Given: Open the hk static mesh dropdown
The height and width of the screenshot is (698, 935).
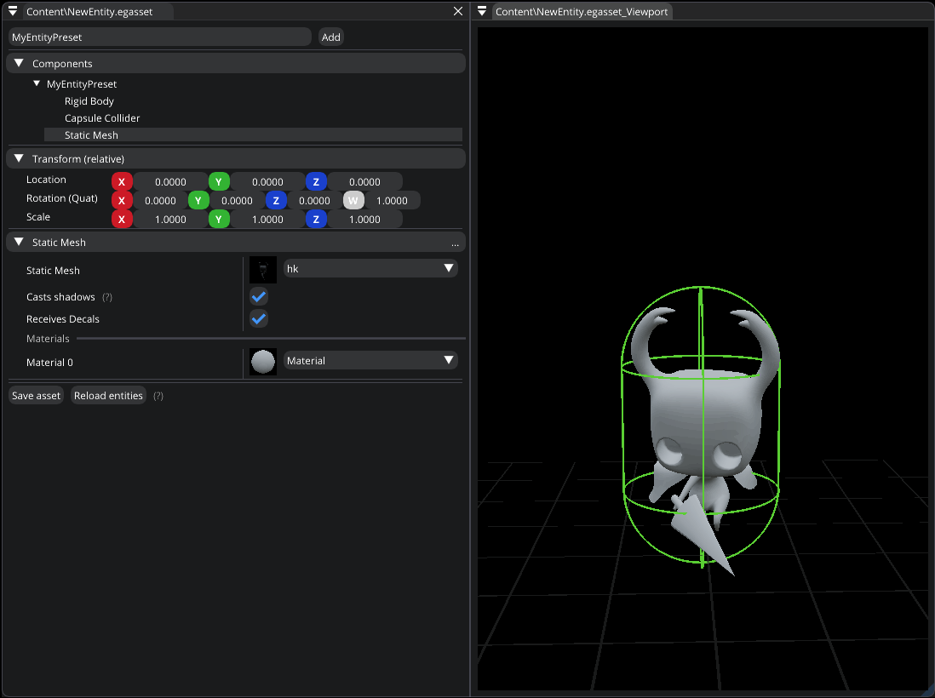Looking at the screenshot, I should pos(370,268).
